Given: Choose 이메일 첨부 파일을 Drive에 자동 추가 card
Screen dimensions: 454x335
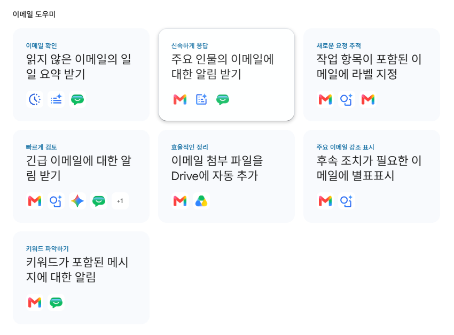Looking at the screenshot, I should pyautogui.click(x=226, y=176).
